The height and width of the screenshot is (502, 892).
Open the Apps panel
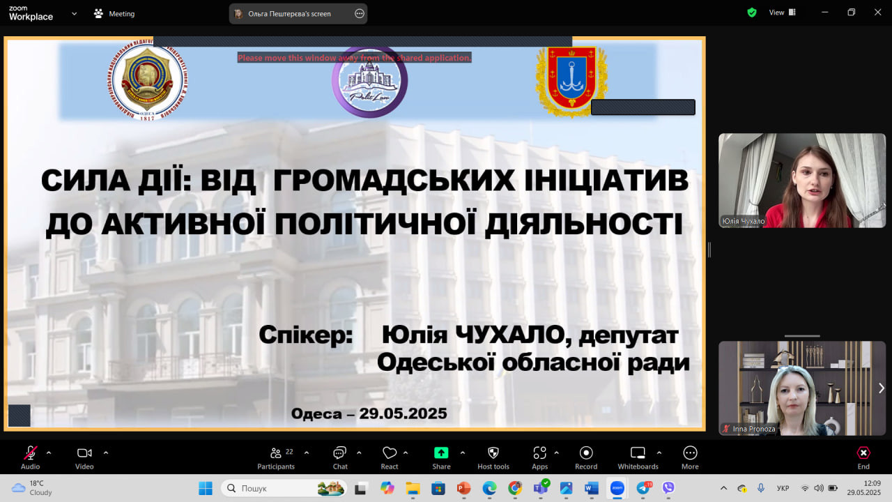(540, 457)
